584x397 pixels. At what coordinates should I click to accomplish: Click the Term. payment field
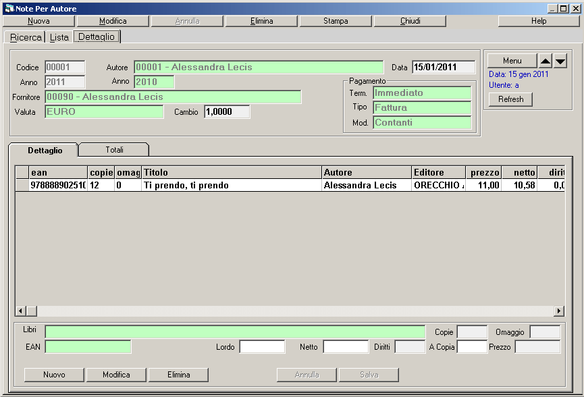point(422,92)
